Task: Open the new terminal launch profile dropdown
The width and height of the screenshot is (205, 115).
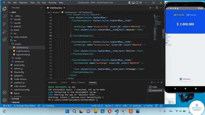Action: tap(154, 82)
